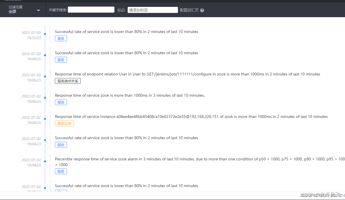345x200 pixels.
Task: Click the 关键字搜索 keyword search field
Action: pyautogui.click(x=91, y=10)
